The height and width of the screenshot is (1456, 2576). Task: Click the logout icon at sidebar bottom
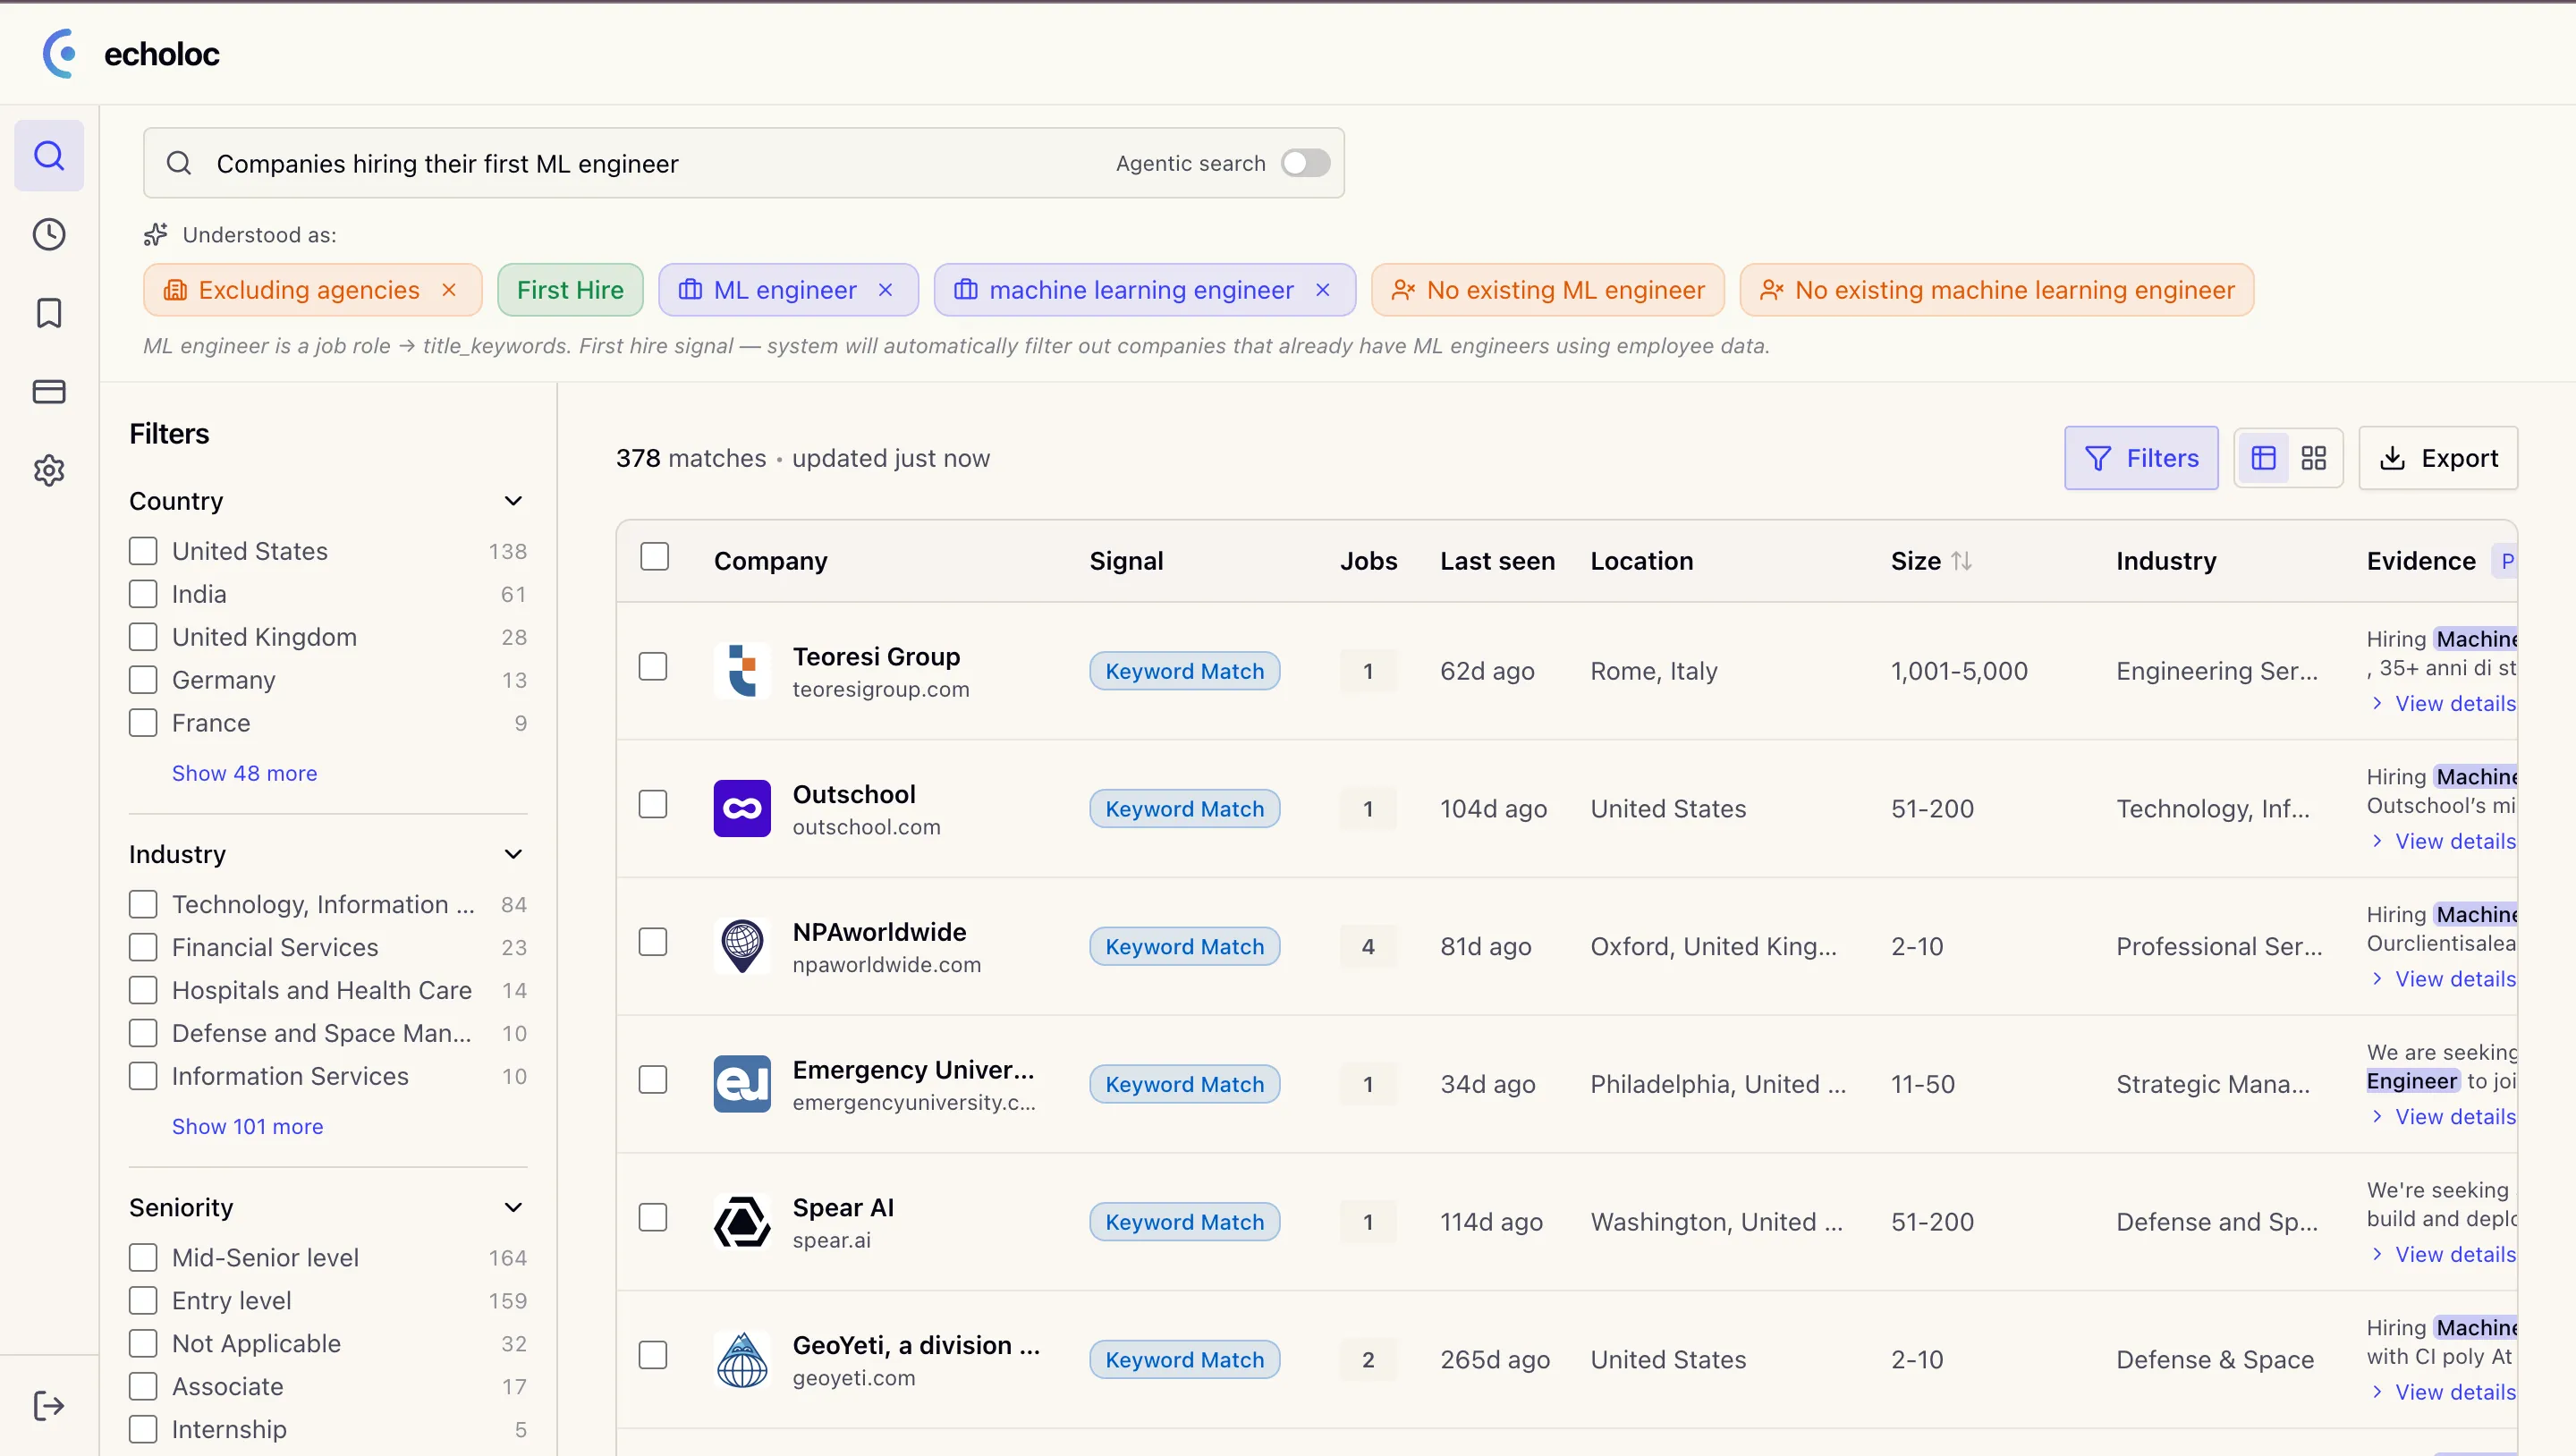[x=49, y=1405]
